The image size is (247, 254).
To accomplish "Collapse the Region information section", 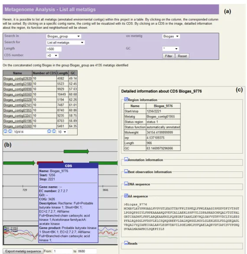I will (x=126, y=99).
